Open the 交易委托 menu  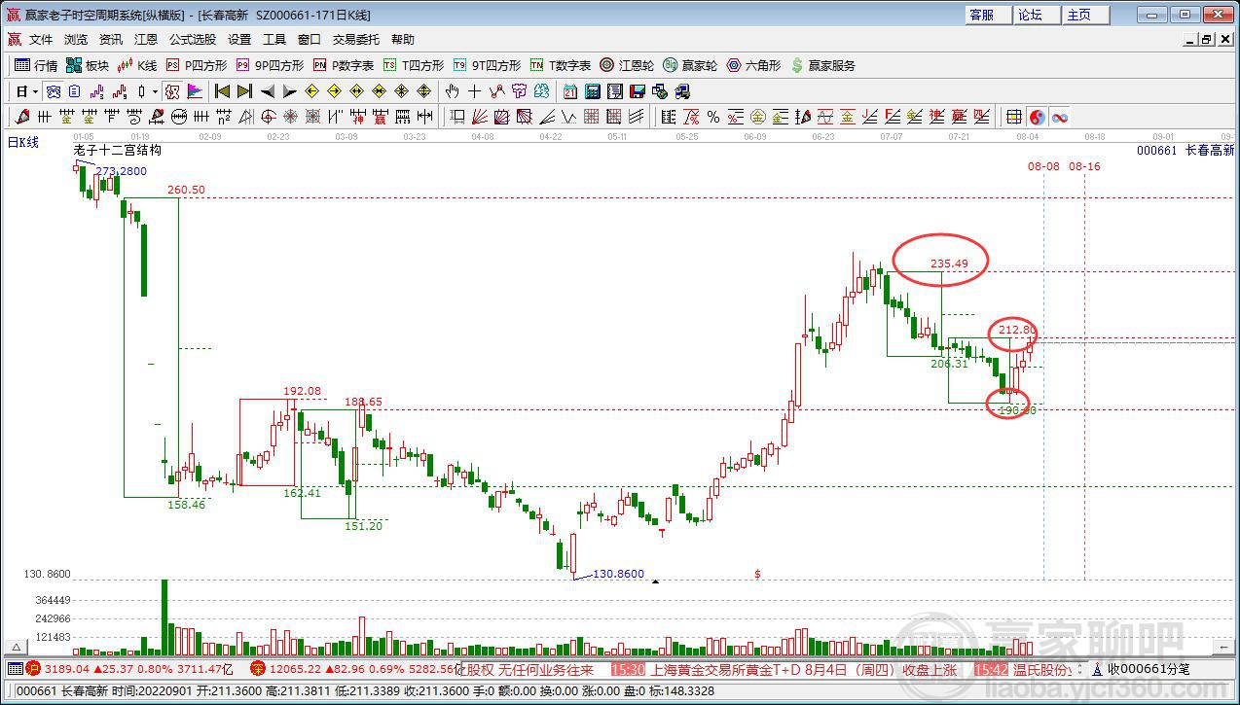[356, 40]
